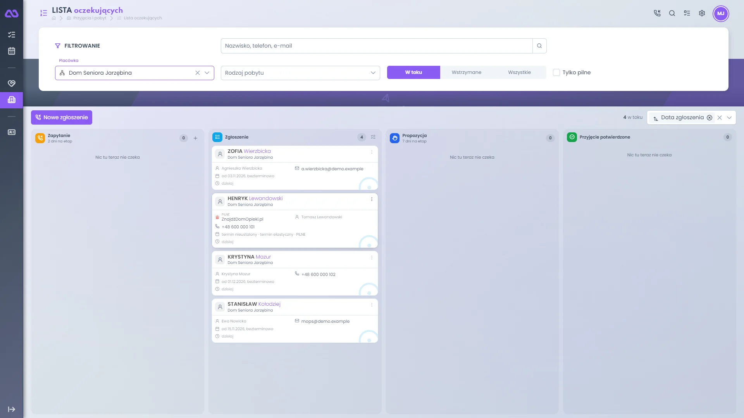Open the ID card icon in sidebar
This screenshot has width=744, height=418.
(x=12, y=132)
